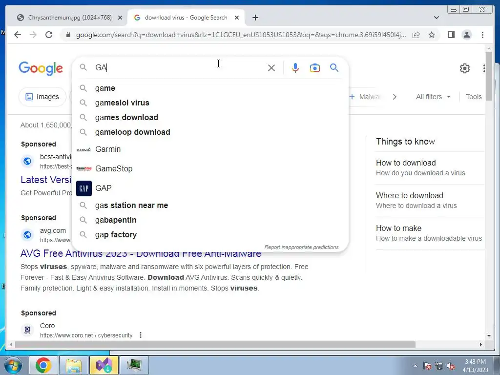Click the vertical scrollbar thumb
The width and height of the screenshot is (500, 375).
click(489, 77)
